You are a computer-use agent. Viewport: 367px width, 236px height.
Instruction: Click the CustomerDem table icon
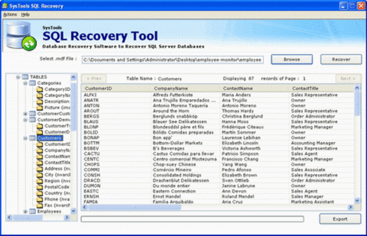point(33,120)
